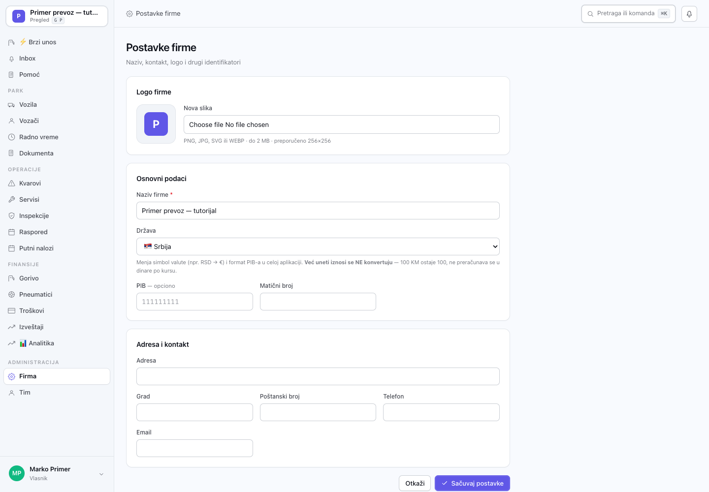The height and width of the screenshot is (492, 709).
Task: Click the Adresa input field
Action: (x=318, y=376)
